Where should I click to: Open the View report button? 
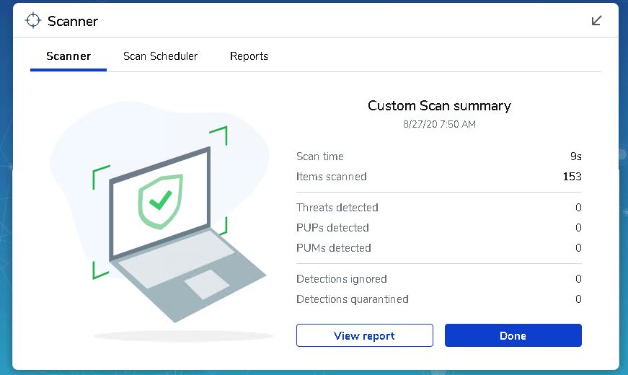364,335
